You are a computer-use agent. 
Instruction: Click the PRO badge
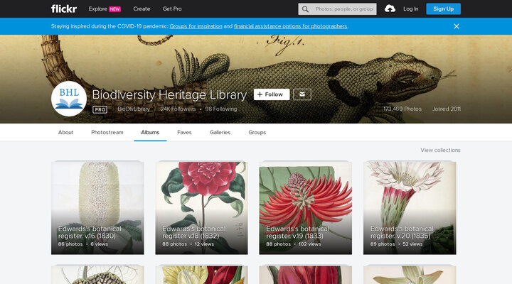click(100, 109)
